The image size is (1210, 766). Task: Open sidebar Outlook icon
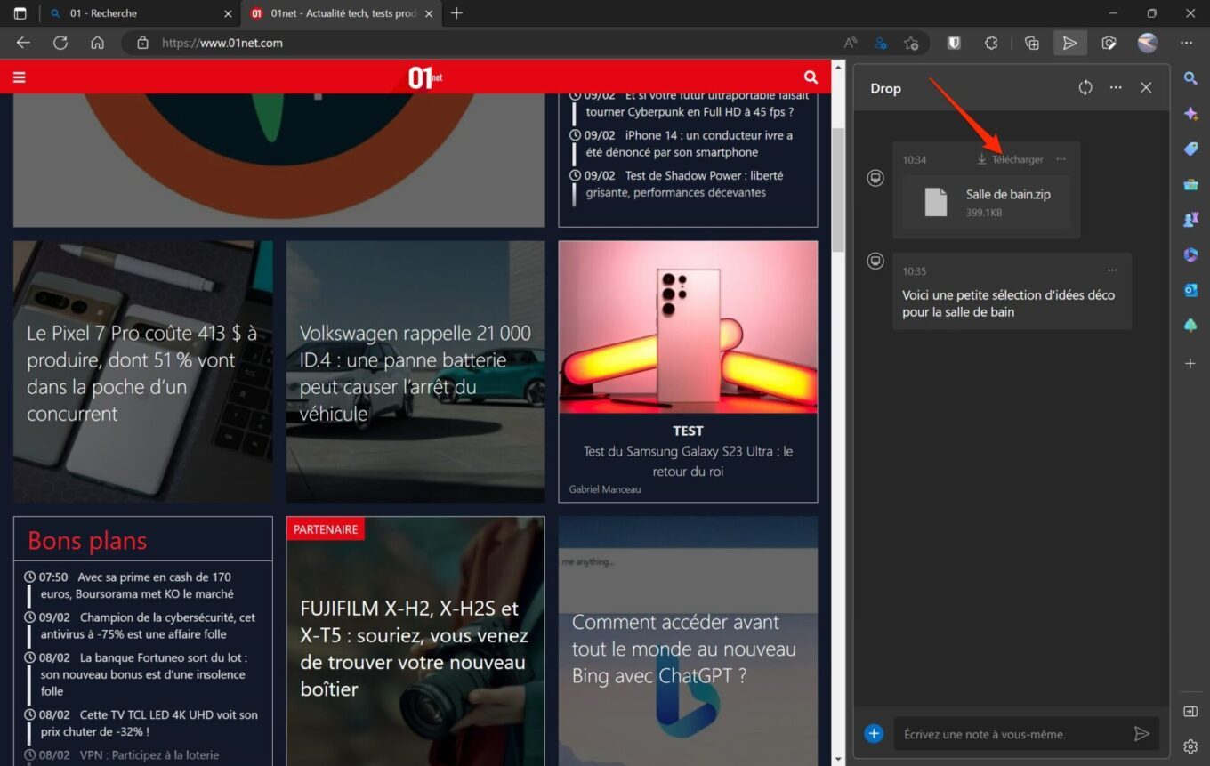(x=1190, y=290)
